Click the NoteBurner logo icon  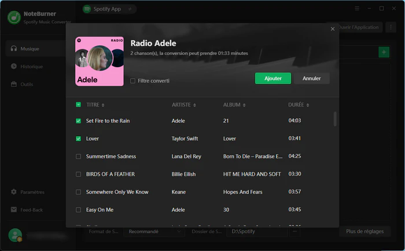pyautogui.click(x=14, y=17)
